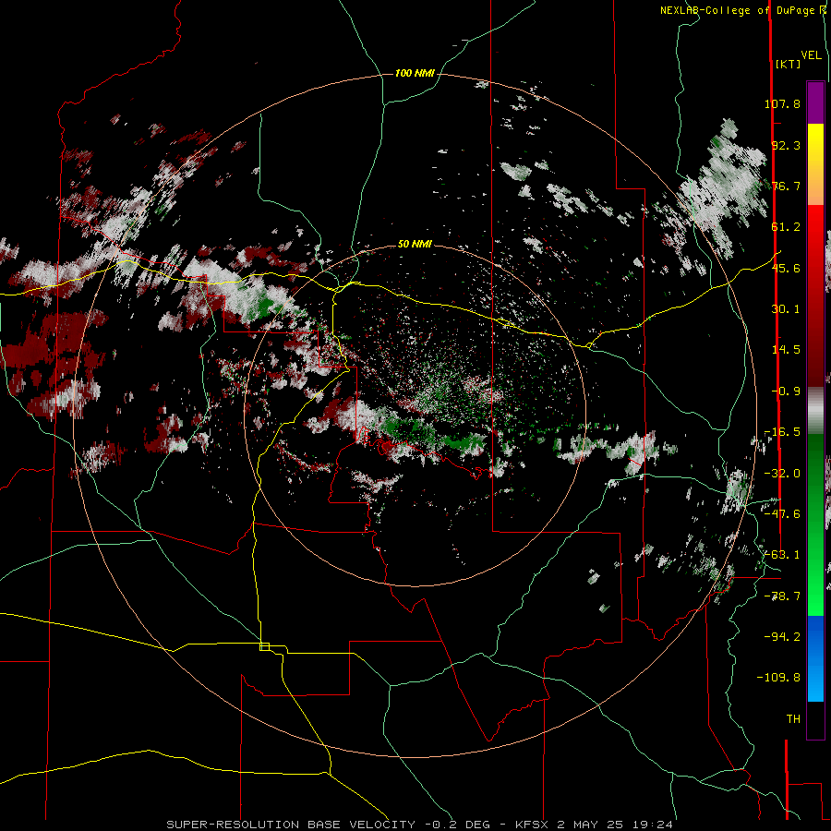This screenshot has width=831, height=831.
Task: Click the yellow-orange segment of the color bar
Action: (x=815, y=164)
